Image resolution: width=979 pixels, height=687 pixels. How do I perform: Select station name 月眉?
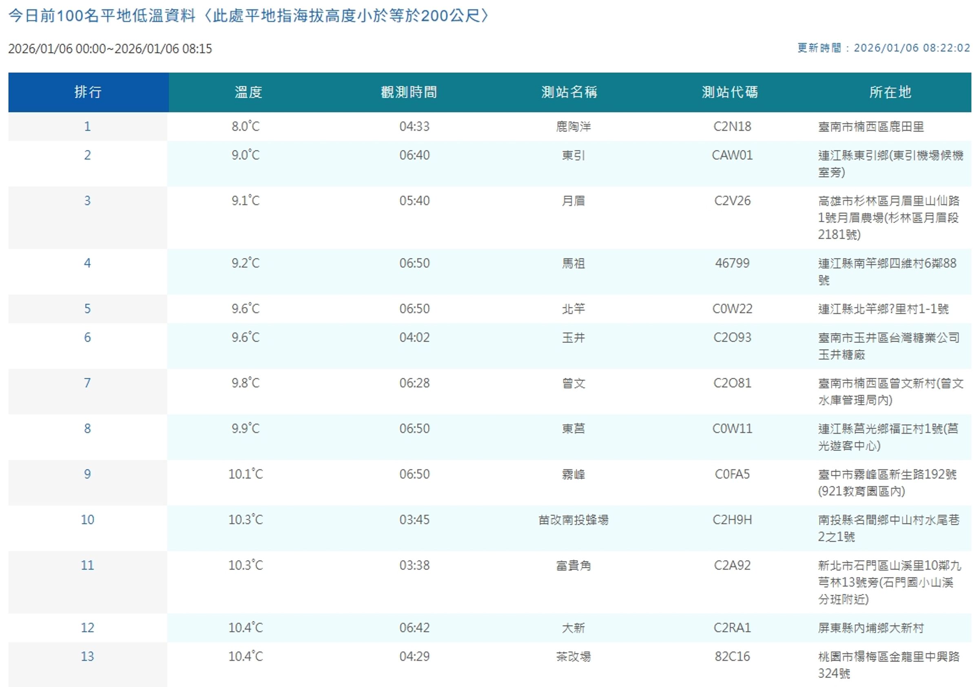574,201
